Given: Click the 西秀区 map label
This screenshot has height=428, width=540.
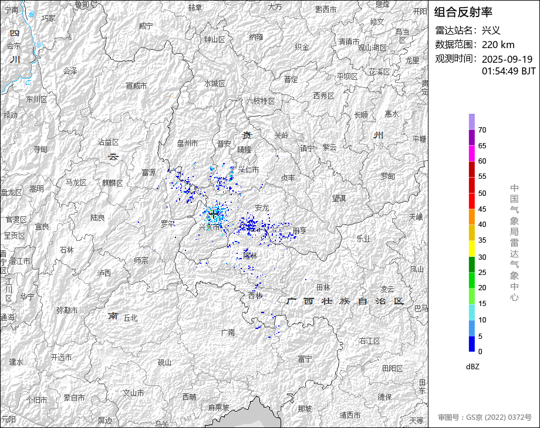Looking at the screenshot, I should coord(324,96).
